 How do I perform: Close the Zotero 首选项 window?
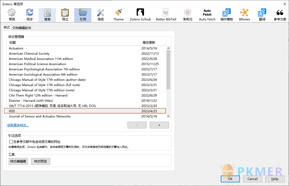point(285,4)
